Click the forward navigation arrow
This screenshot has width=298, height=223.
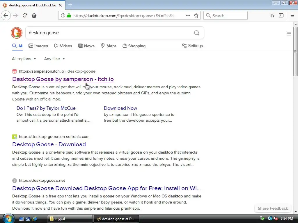pos(15,15)
